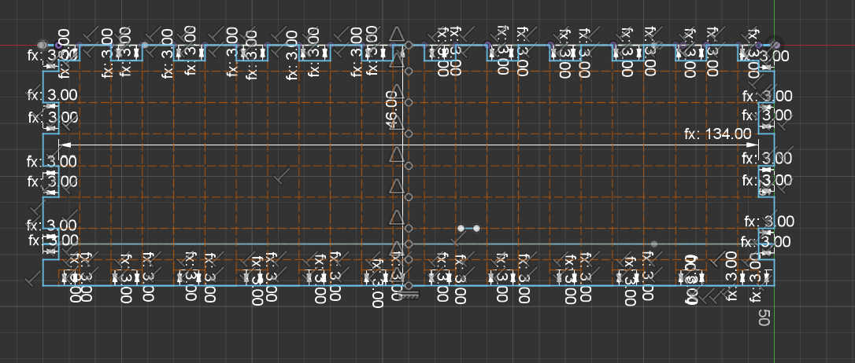The image size is (855, 363).
Task: Select the sketch point at top-right corner
Action: [775, 45]
